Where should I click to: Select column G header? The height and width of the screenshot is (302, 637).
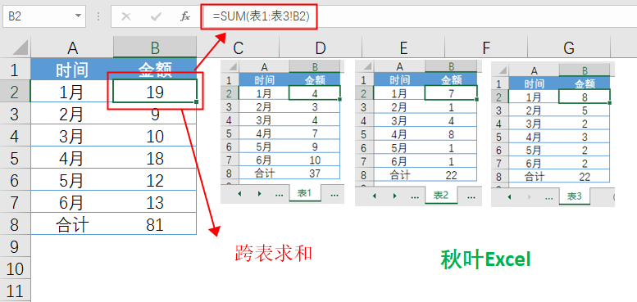(569, 47)
